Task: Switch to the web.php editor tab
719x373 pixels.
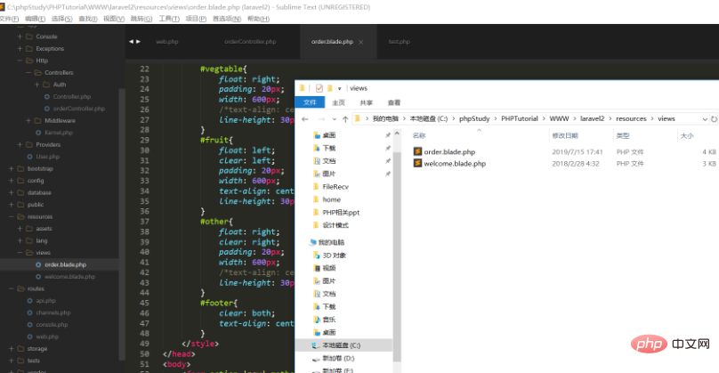Action: (167, 42)
